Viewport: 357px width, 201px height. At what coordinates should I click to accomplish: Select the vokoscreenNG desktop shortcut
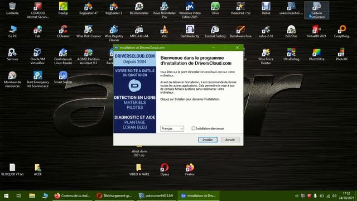[x=291, y=8]
